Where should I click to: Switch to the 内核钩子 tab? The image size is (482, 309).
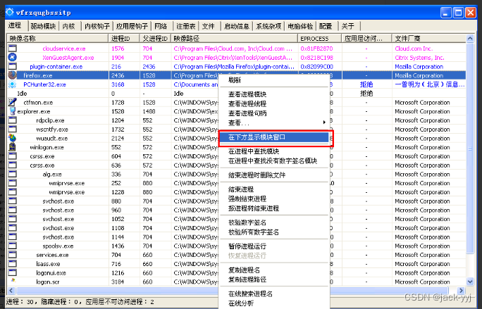pos(97,26)
